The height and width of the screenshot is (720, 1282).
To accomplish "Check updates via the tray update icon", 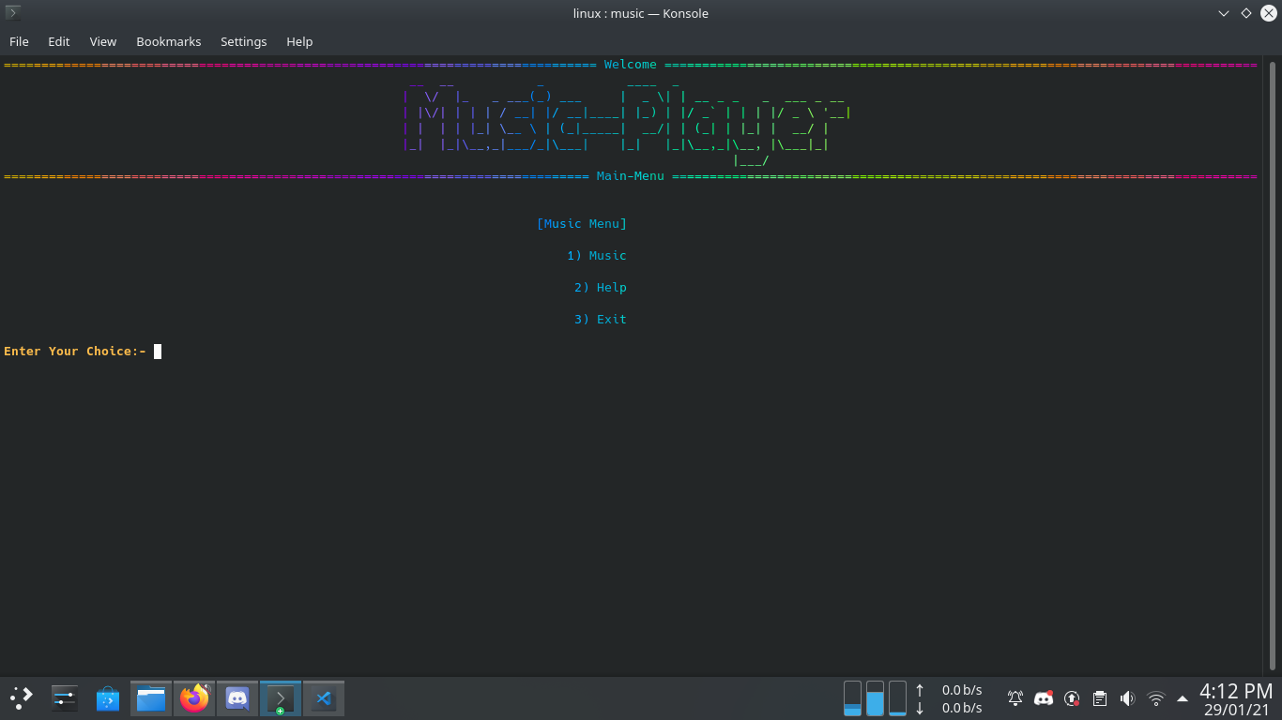I will click(1071, 697).
